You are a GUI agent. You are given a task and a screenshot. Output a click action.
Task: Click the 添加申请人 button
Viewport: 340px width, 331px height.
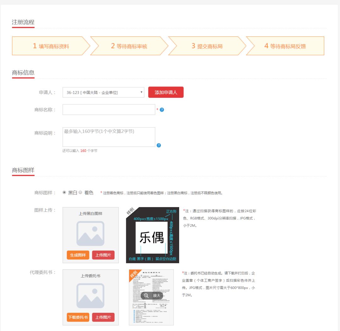click(x=166, y=92)
